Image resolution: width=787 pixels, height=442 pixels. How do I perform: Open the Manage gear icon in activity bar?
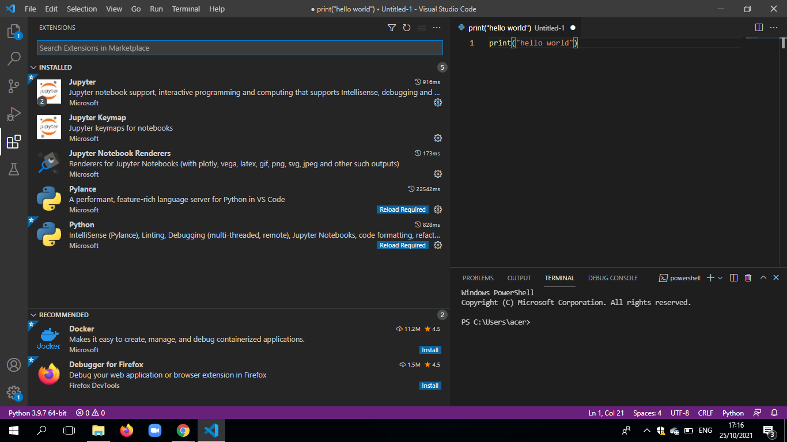coord(14,393)
